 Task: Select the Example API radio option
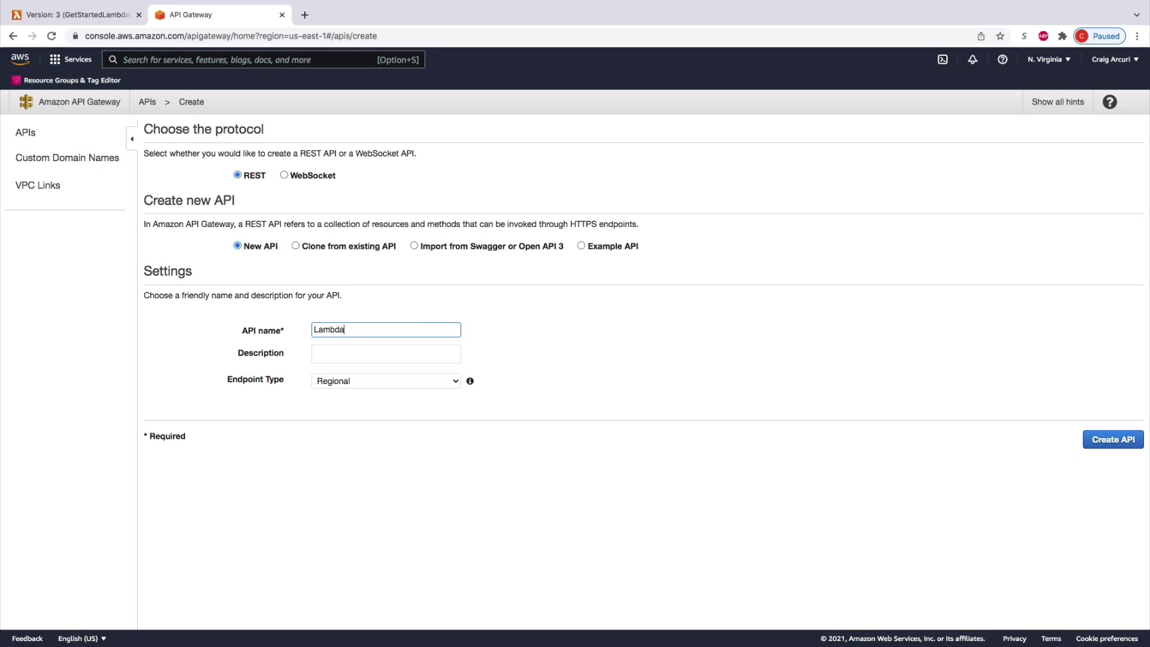pos(581,246)
